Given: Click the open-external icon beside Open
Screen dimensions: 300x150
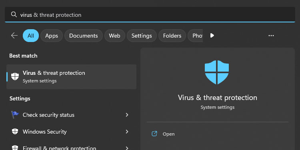Looking at the screenshot, I should click(154, 134).
